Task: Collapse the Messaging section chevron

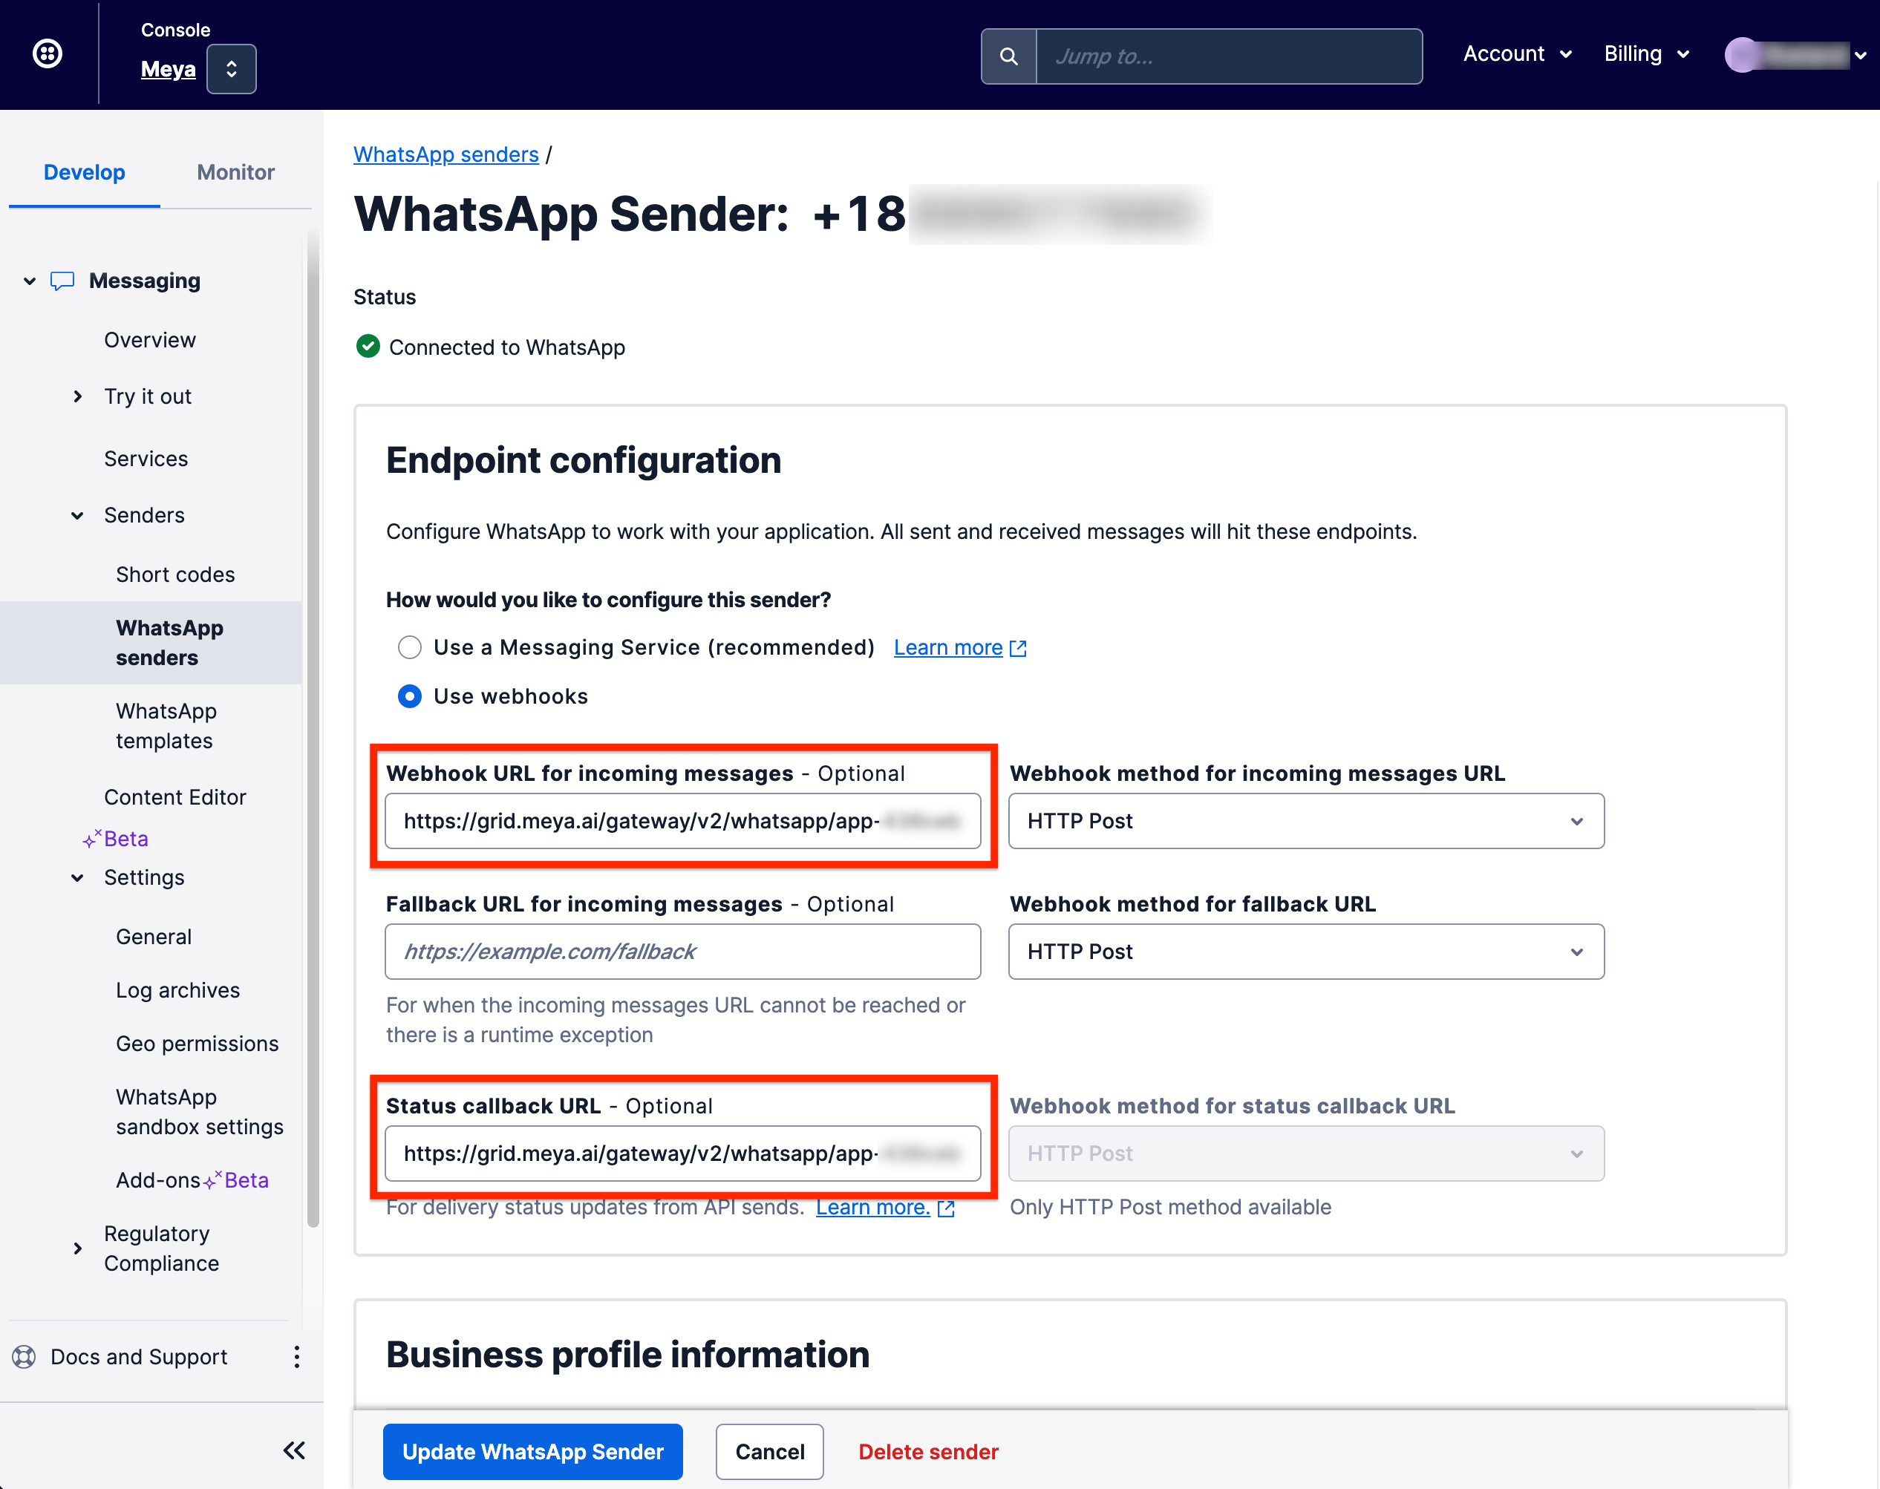Action: coord(30,281)
